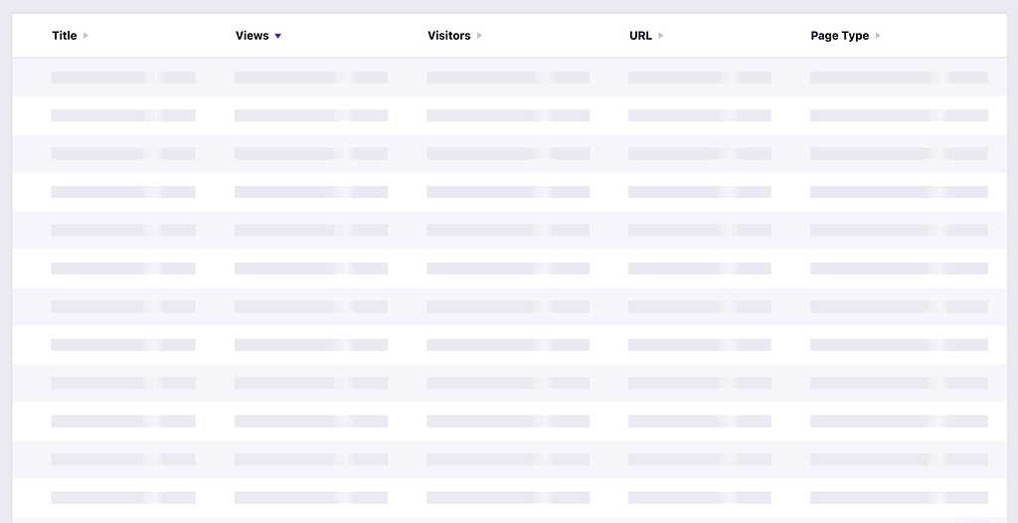1018x523 pixels.
Task: Click second row's Views loading placeholder
Action: pos(310,115)
